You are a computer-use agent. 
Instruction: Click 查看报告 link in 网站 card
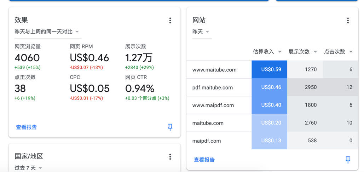coord(204,160)
